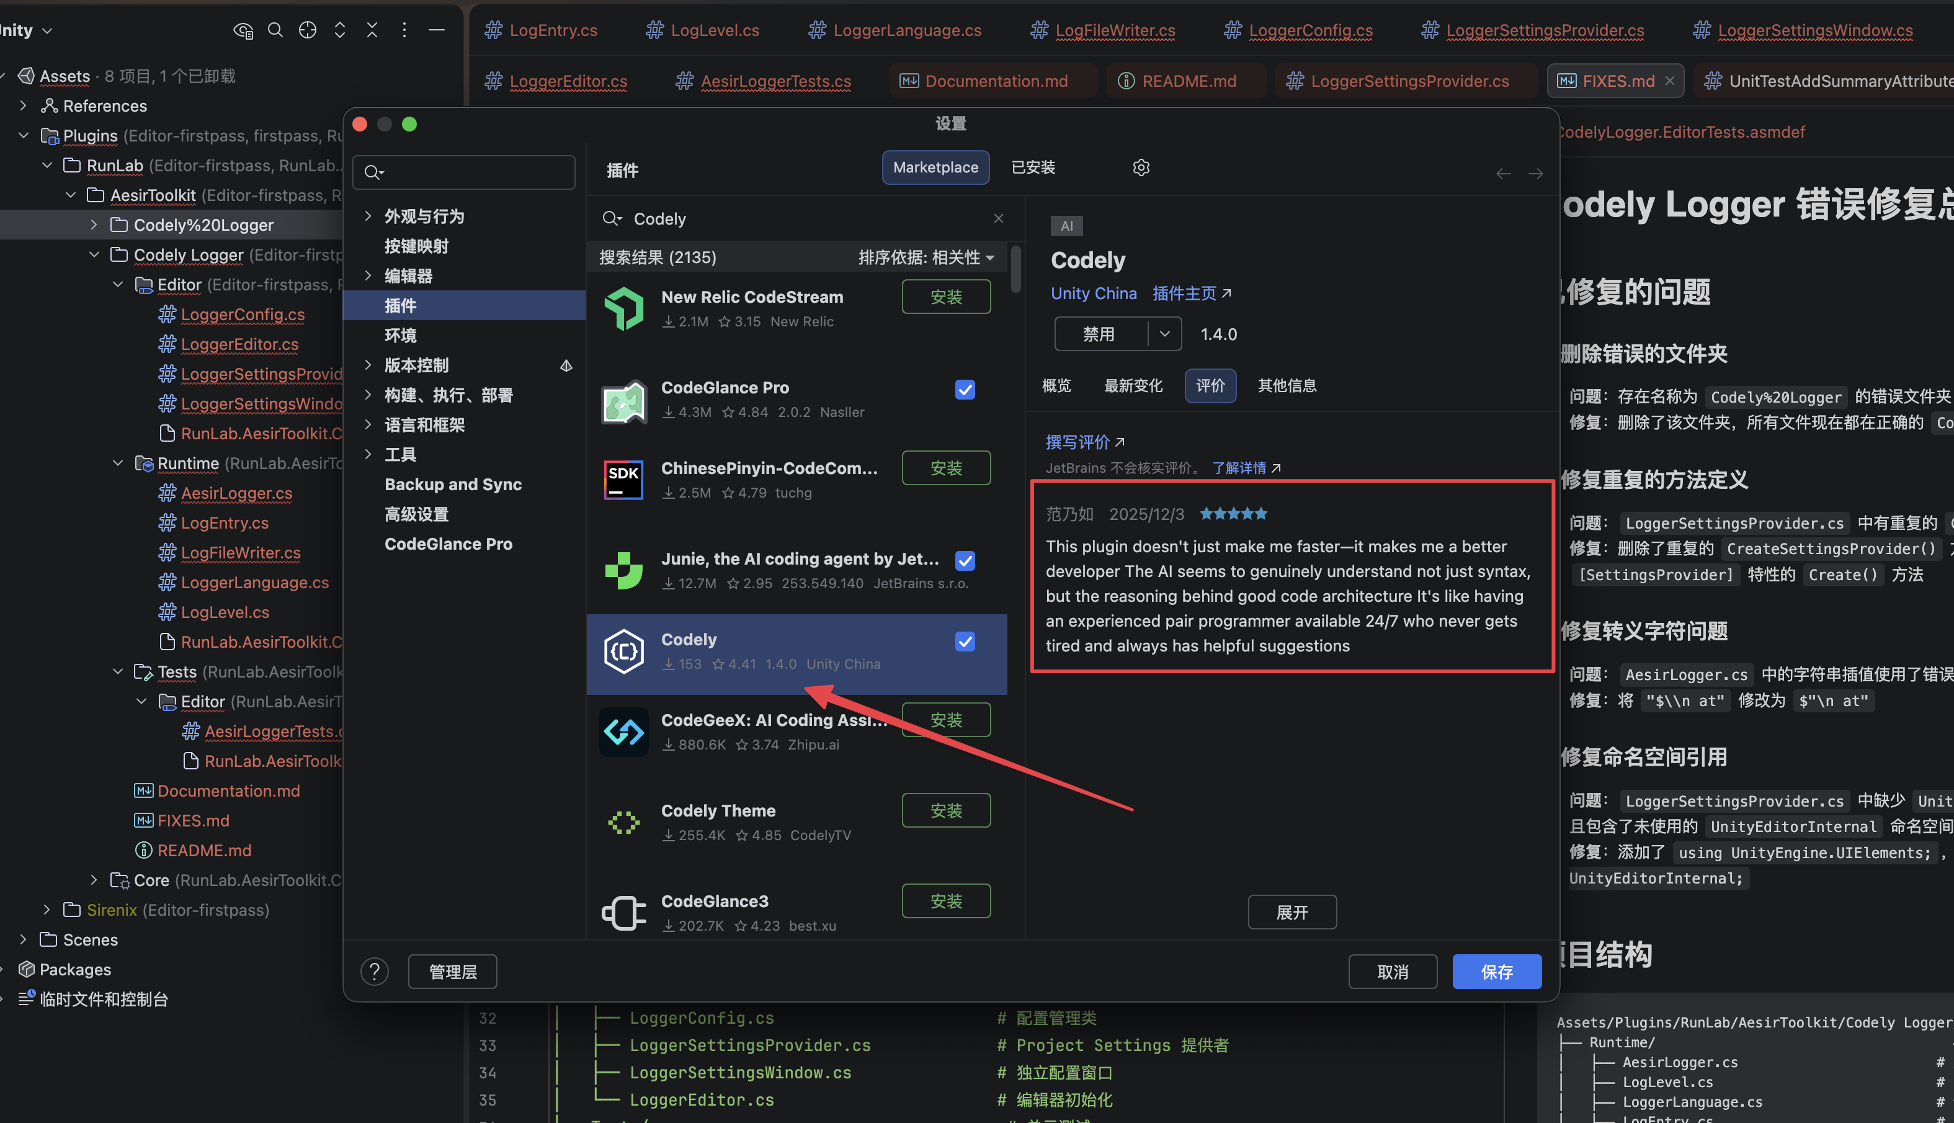Click the collapse-all icon in project toolbar
Screen dimensions: 1954x1123
[x=372, y=29]
